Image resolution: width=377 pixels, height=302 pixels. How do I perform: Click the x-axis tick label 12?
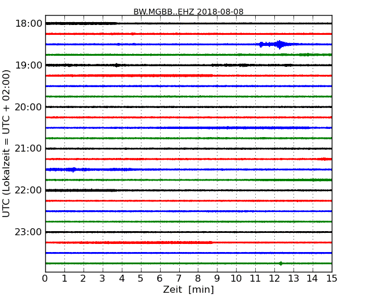click(x=274, y=279)
